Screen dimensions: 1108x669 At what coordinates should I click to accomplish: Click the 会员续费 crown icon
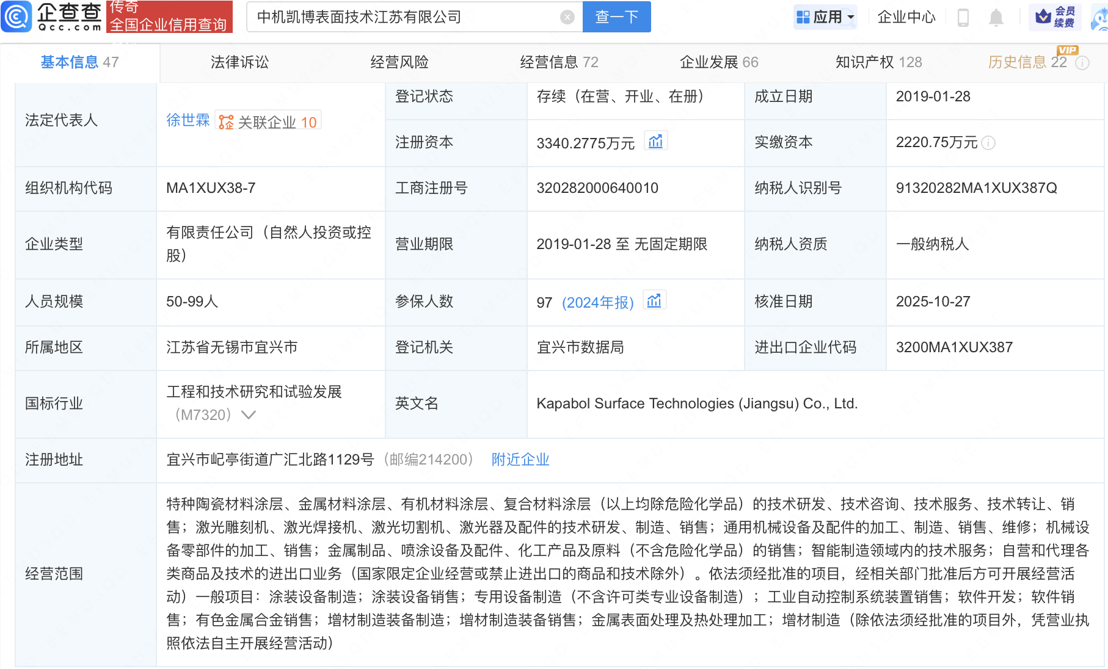(x=1043, y=16)
